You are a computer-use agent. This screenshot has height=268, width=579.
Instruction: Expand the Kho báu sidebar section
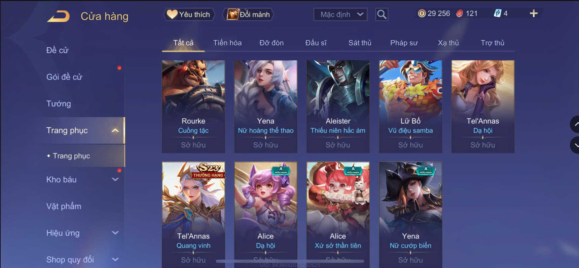115,180
